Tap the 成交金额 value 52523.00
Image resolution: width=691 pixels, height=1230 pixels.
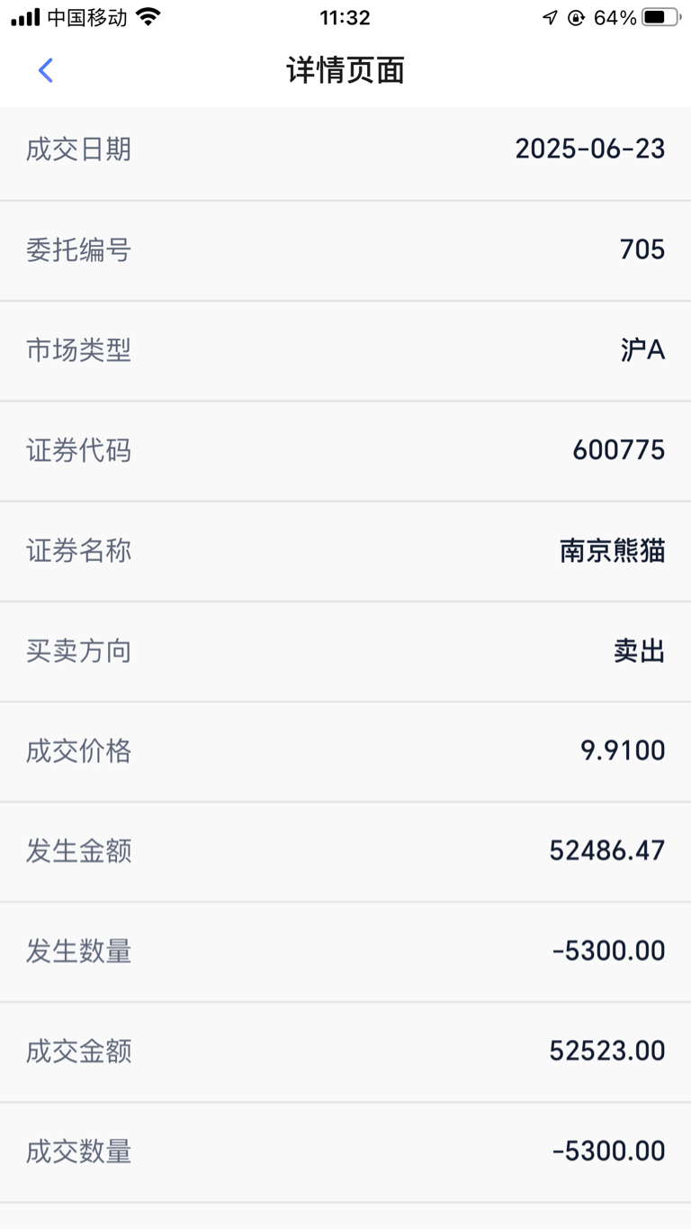click(607, 1052)
